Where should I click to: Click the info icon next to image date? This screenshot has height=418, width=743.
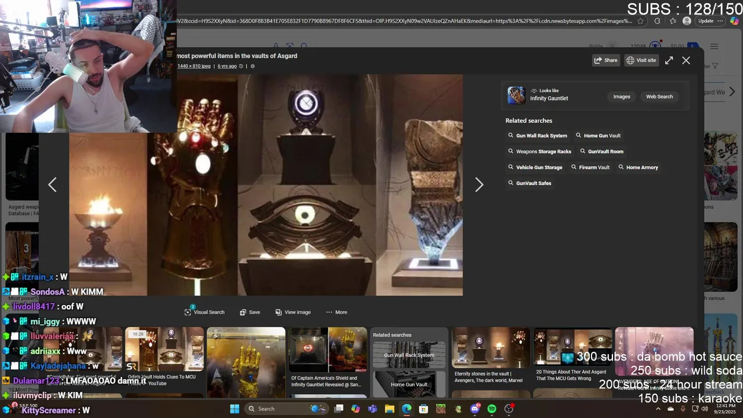252,66
